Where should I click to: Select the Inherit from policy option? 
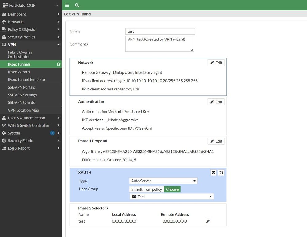tap(146, 189)
